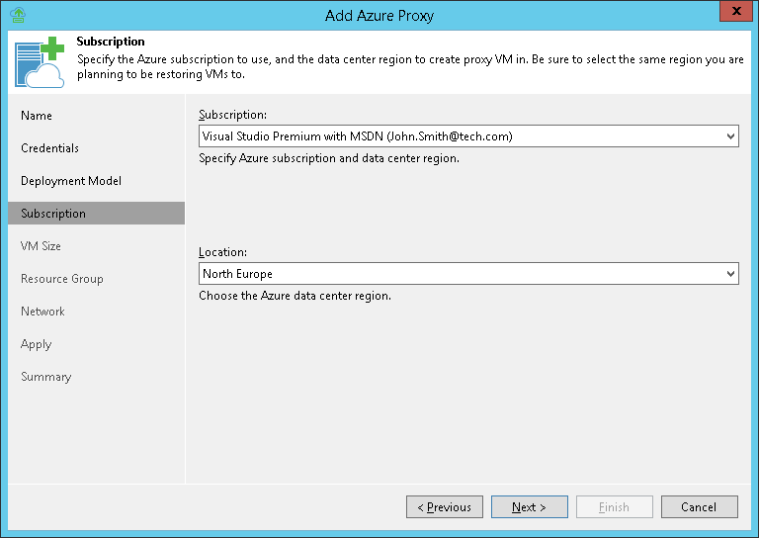Click the Finish button
Viewport: 759px width, 538px height.
coord(615,507)
